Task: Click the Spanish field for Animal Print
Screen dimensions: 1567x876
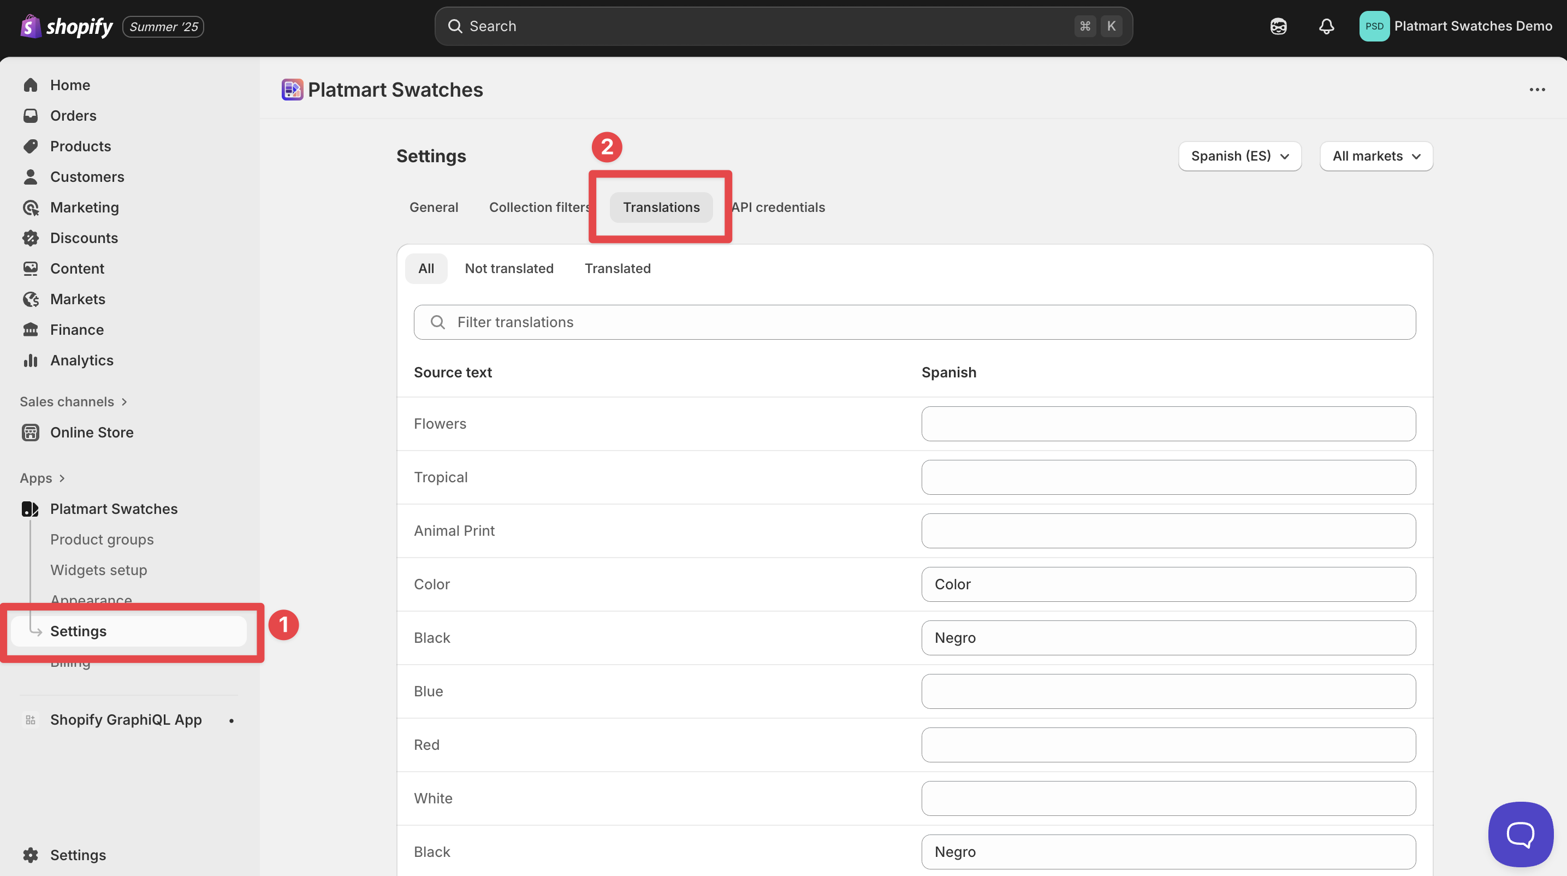Action: point(1168,531)
